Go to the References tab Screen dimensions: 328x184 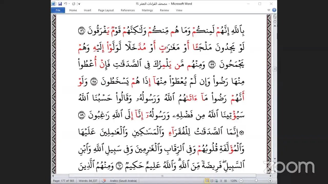click(x=128, y=10)
